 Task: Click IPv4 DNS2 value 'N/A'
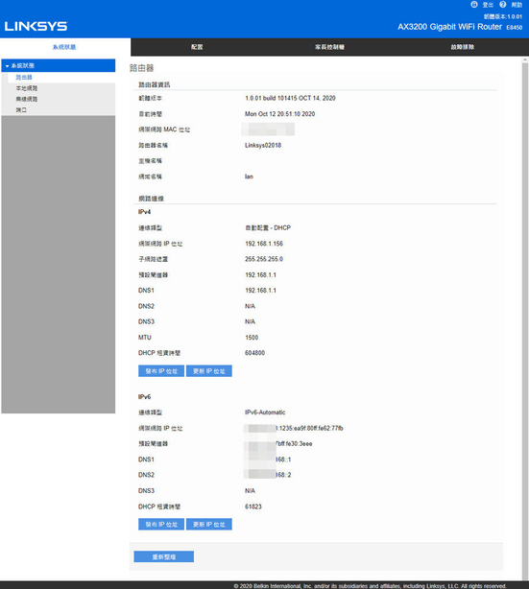250,306
